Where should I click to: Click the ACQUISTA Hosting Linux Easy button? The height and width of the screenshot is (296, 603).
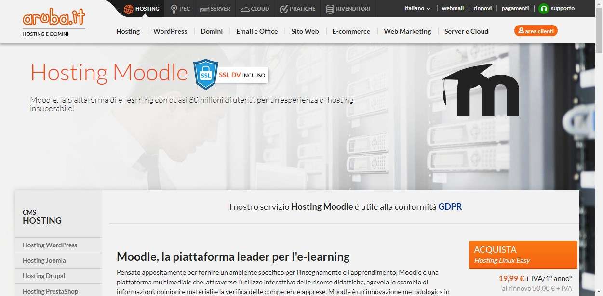point(523,255)
